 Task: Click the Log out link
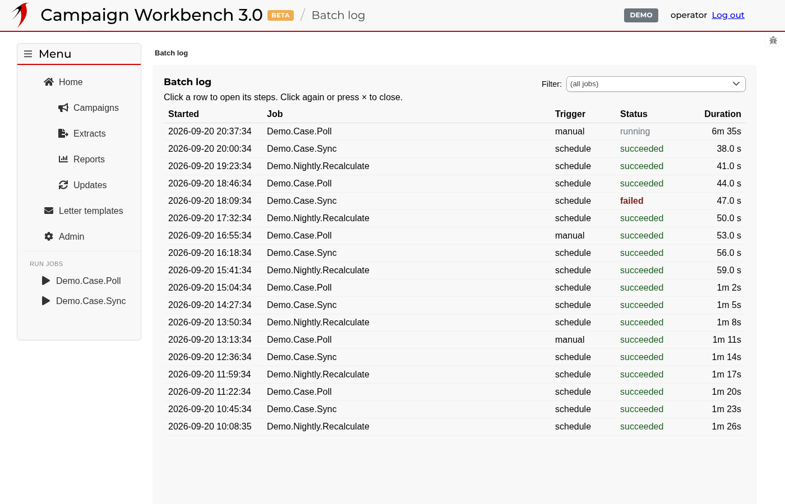728,15
